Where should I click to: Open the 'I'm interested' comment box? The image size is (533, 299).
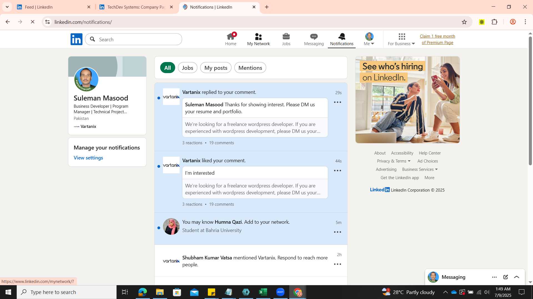(x=255, y=173)
